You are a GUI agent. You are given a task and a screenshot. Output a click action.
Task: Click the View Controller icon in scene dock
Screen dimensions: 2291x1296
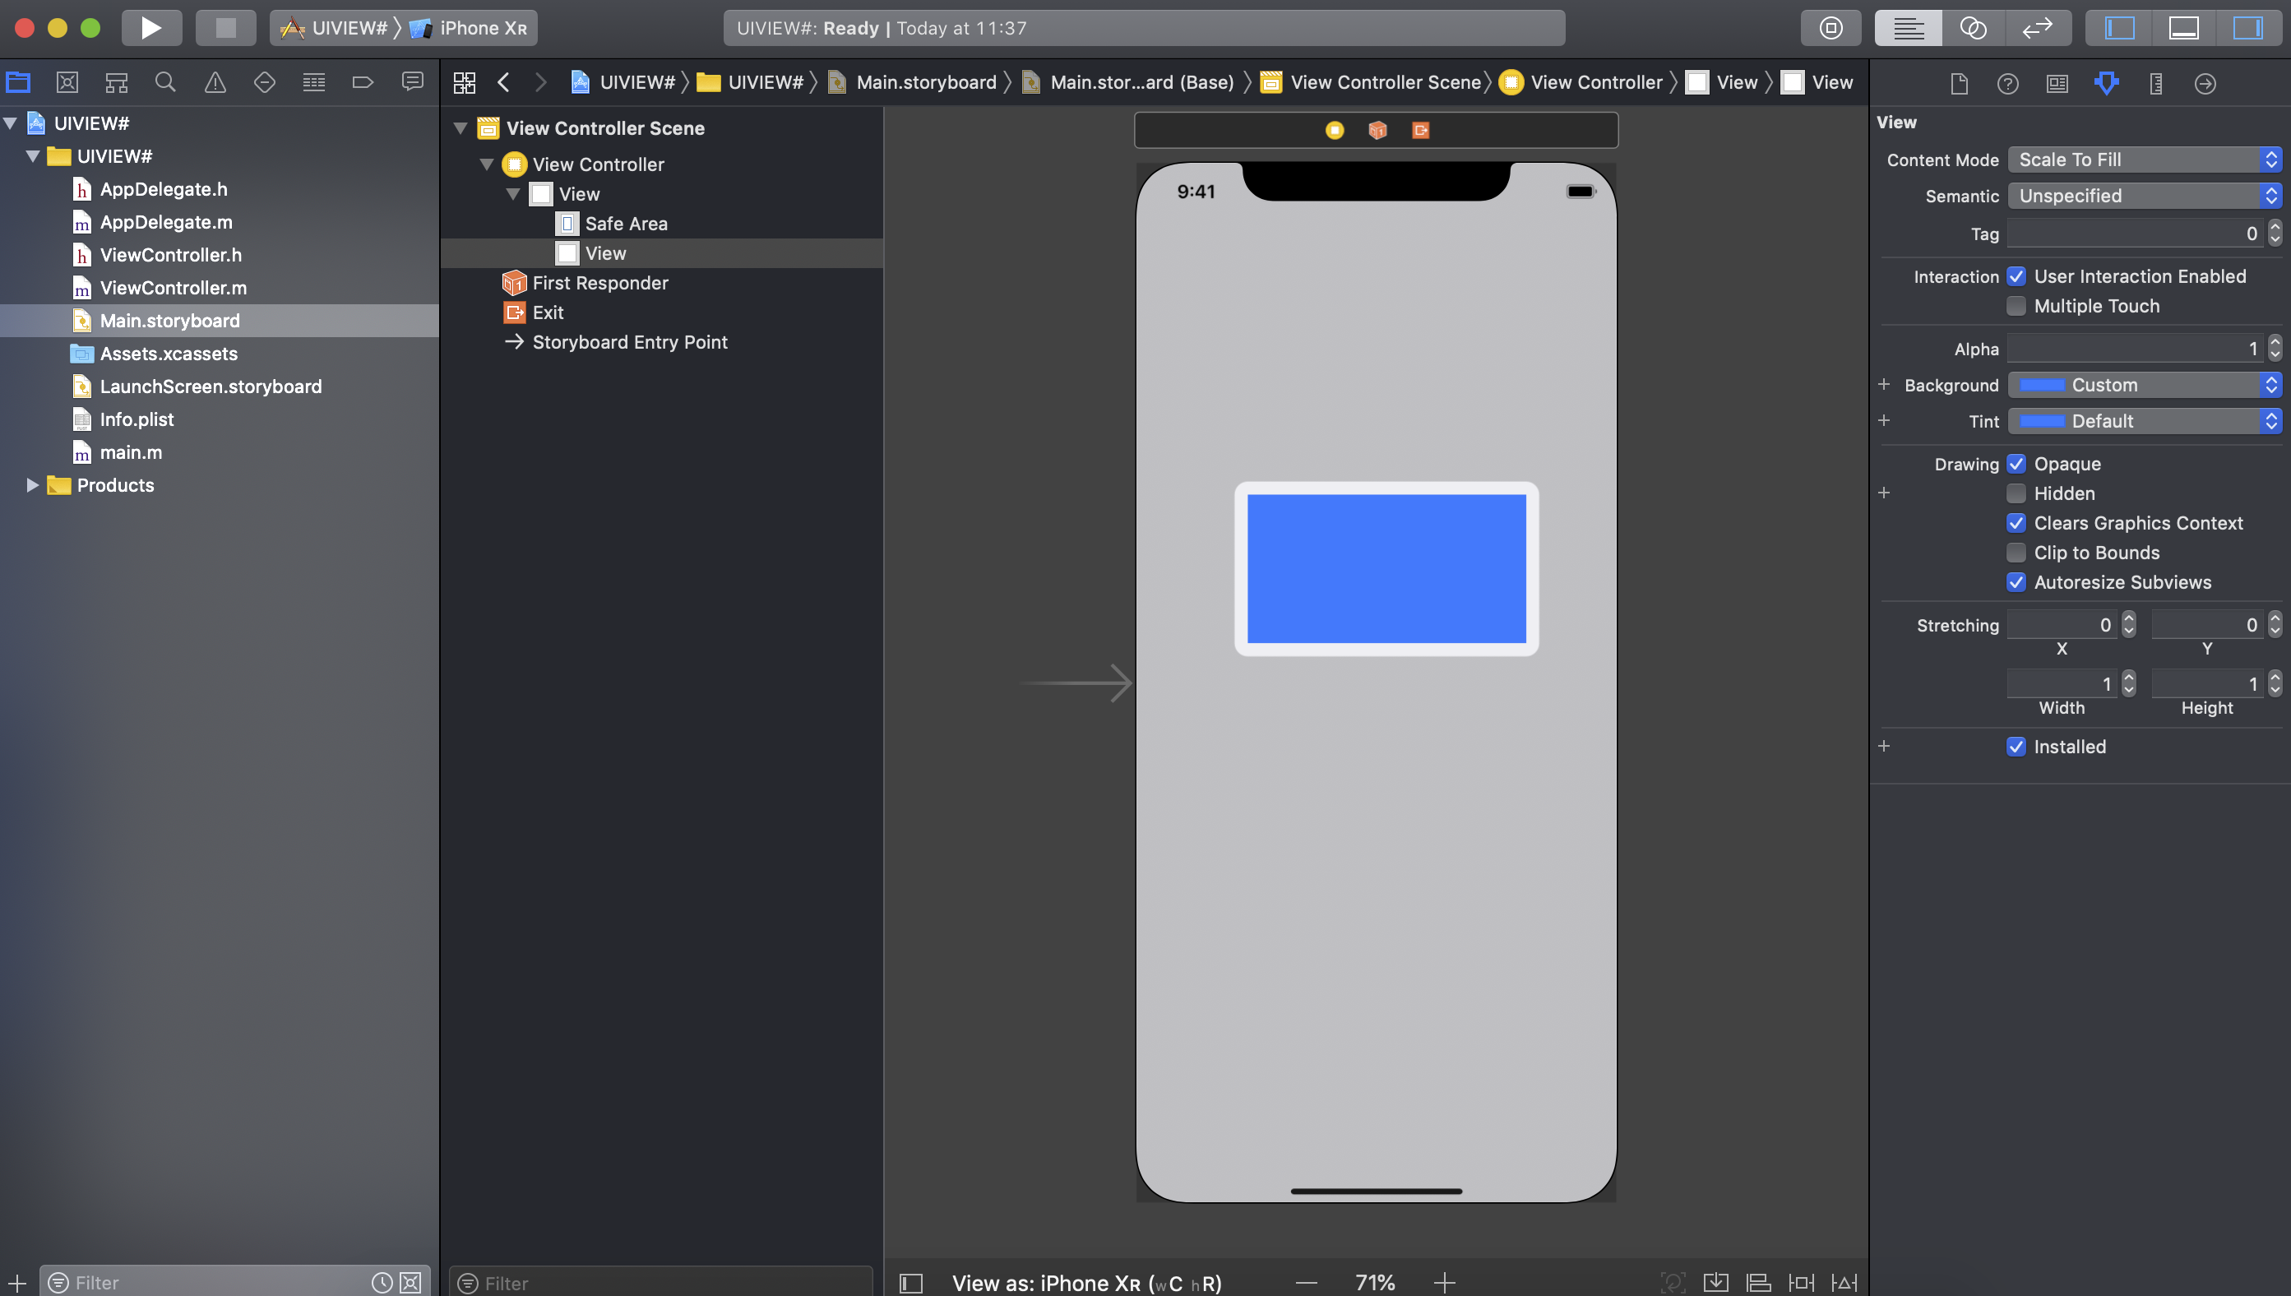coord(1334,131)
